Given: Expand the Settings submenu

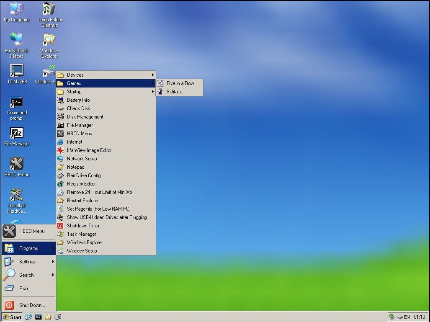Looking at the screenshot, I should coord(29,262).
